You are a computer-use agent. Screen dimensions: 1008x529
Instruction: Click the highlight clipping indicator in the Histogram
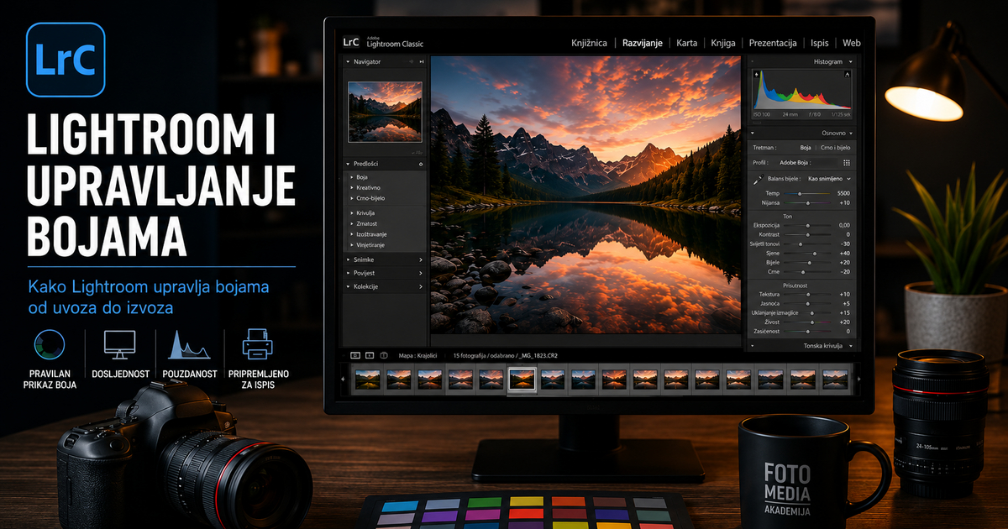(848, 75)
